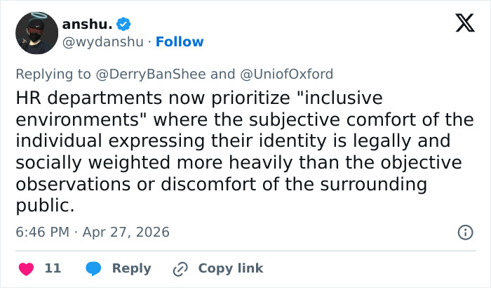Click the pink heart like icon
The image size is (491, 288).
pos(26,268)
